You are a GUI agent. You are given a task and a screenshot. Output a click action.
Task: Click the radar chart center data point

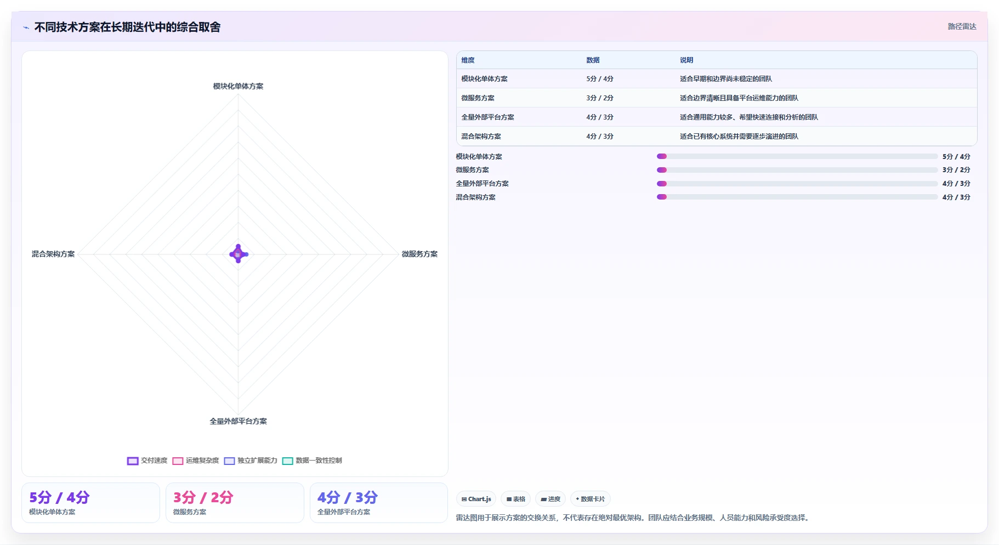click(238, 254)
